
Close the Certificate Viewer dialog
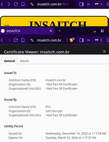click(x=104, y=51)
